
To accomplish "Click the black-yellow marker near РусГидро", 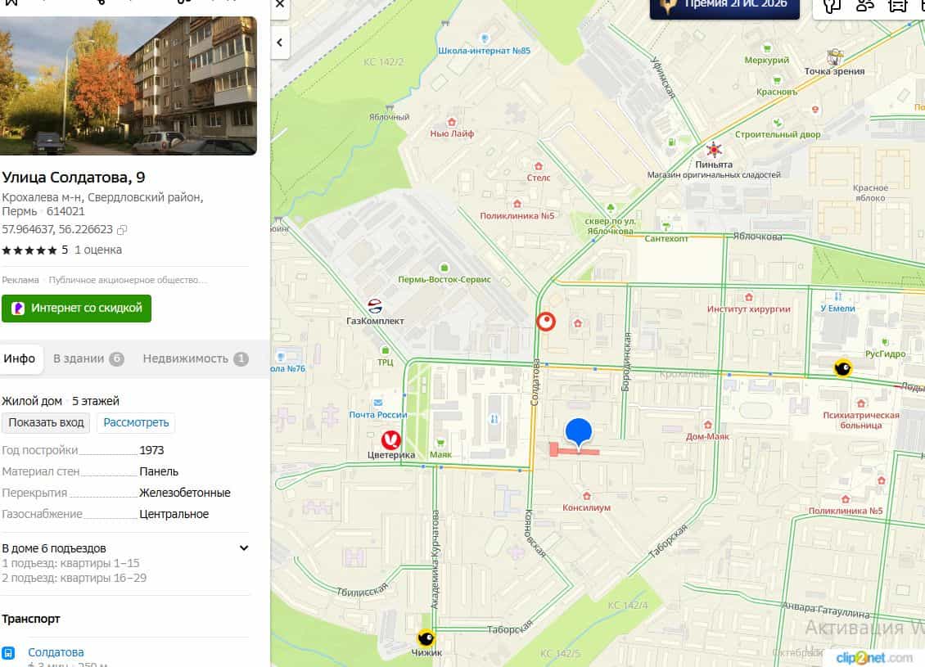I will click(x=842, y=368).
